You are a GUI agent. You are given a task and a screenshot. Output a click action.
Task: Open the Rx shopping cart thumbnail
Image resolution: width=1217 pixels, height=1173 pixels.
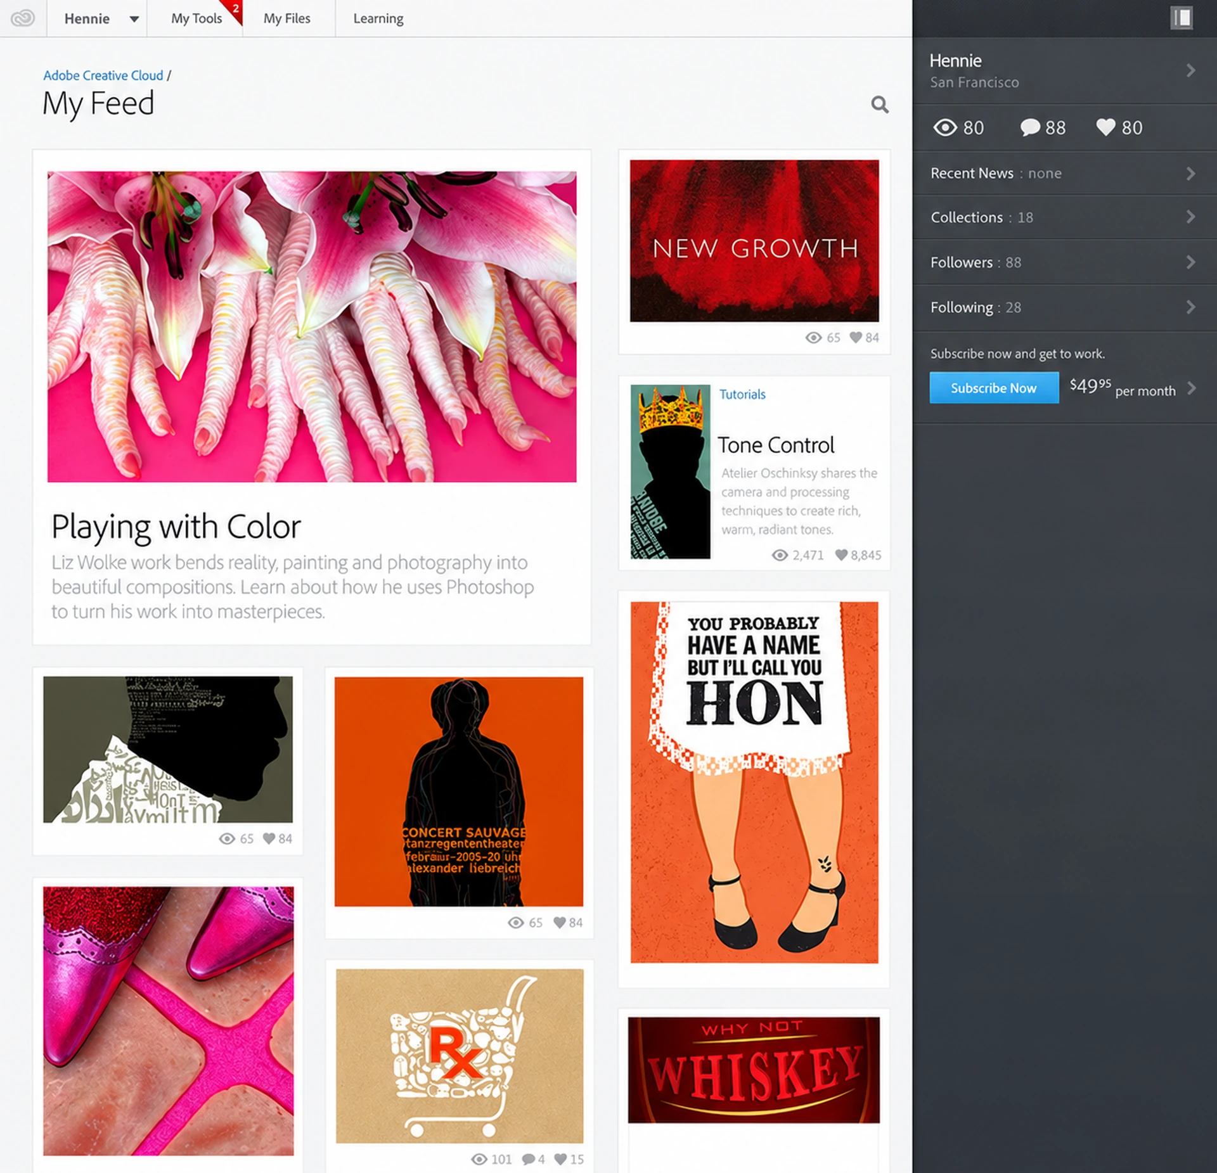(x=460, y=1056)
